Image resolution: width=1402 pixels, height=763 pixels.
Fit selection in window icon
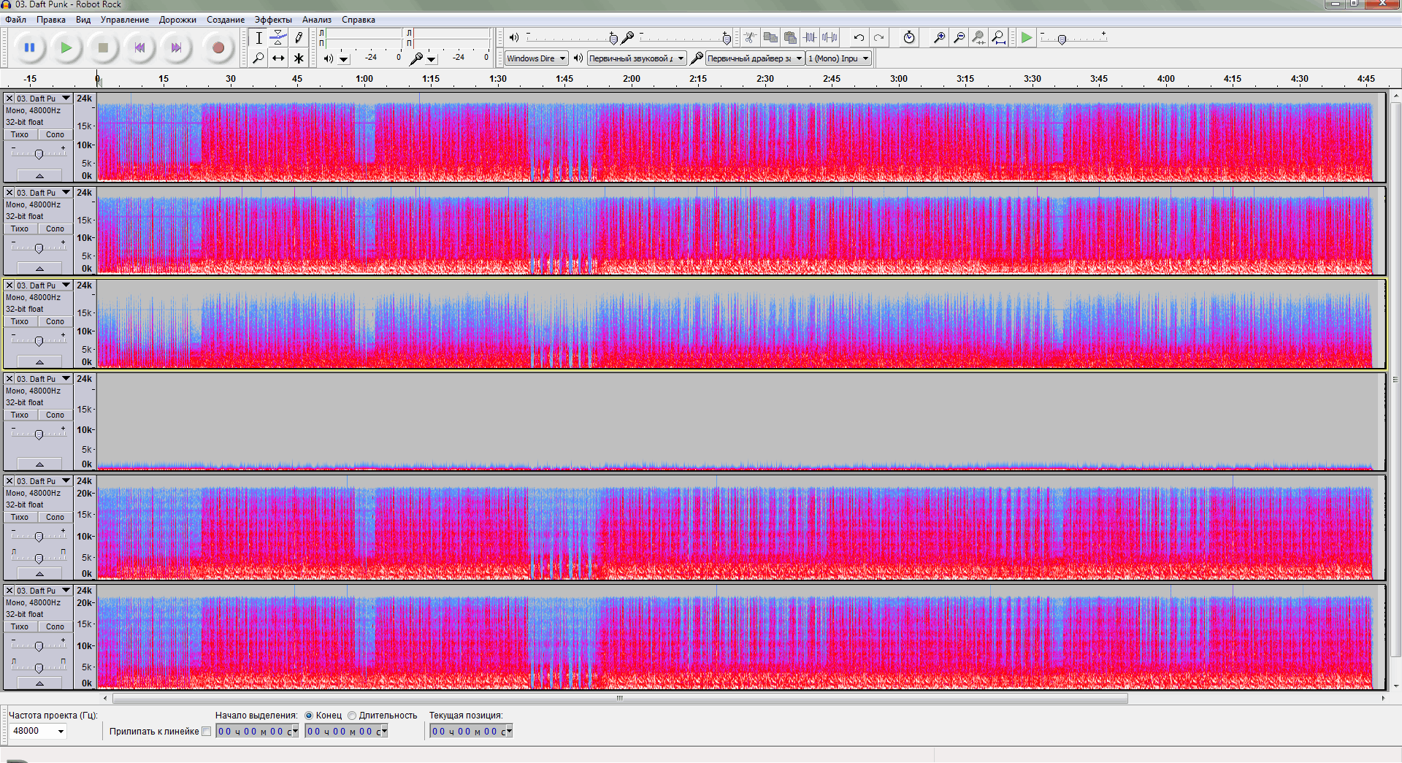[x=979, y=38]
